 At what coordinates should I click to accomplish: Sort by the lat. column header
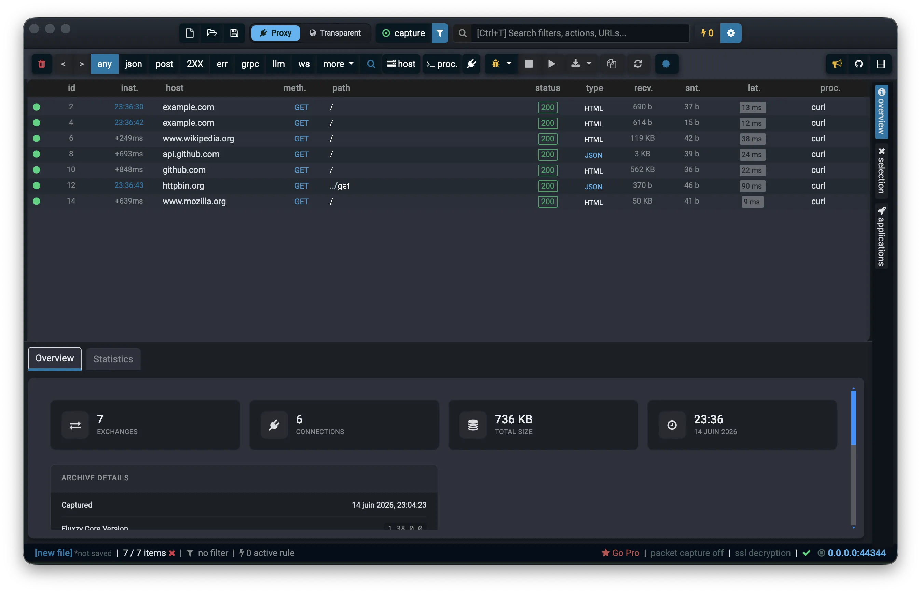754,88
